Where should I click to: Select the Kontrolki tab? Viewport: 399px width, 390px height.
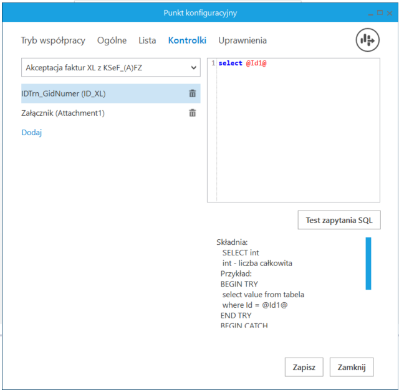(x=187, y=40)
